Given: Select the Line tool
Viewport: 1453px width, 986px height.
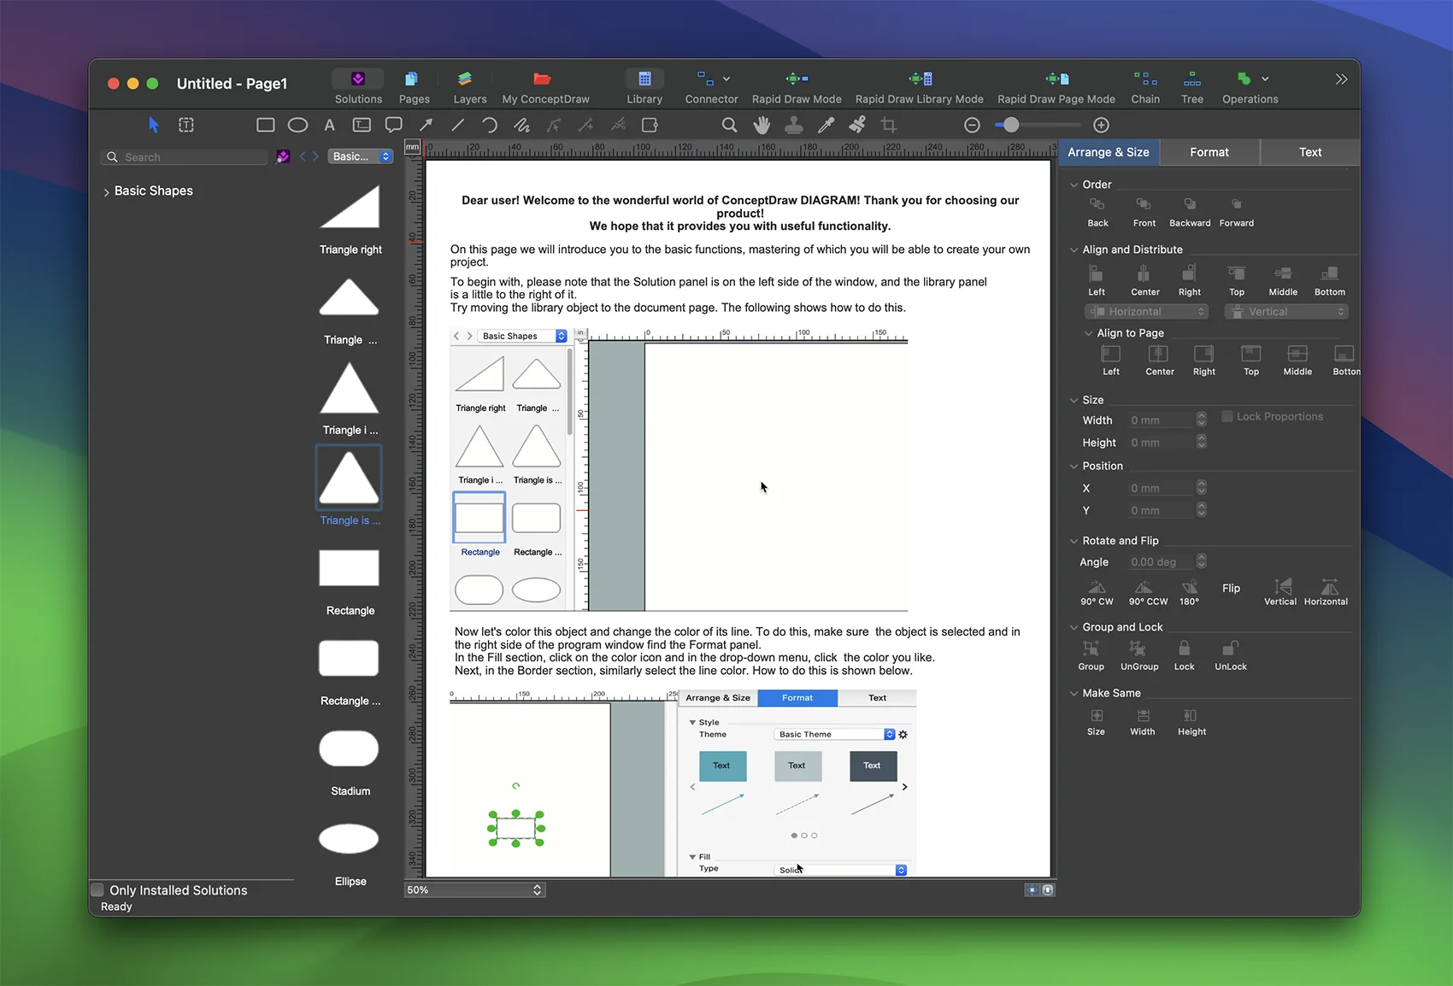Looking at the screenshot, I should [458, 125].
